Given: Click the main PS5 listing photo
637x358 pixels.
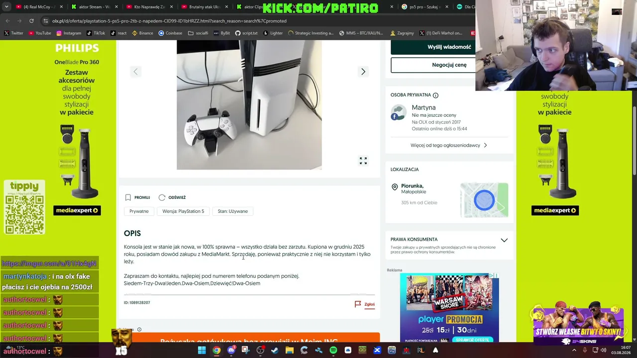Looking at the screenshot, I should tap(249, 105).
